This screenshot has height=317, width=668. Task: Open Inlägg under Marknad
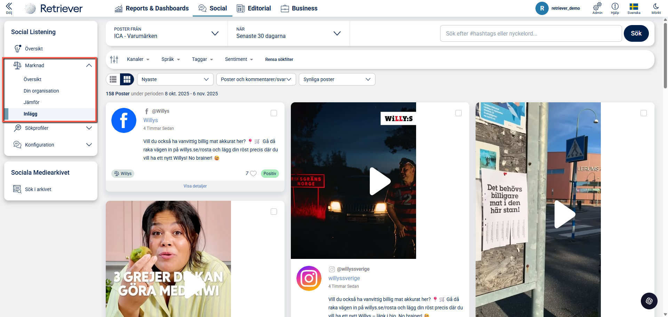pyautogui.click(x=31, y=114)
